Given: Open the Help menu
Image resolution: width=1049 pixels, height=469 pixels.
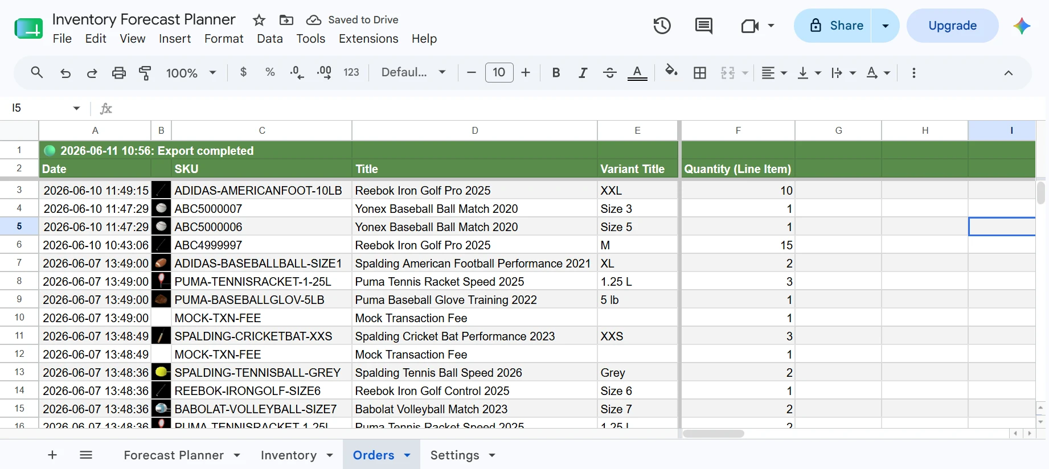Looking at the screenshot, I should pyautogui.click(x=424, y=39).
